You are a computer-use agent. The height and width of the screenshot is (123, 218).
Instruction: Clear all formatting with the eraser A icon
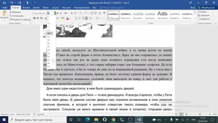pos(72,13)
